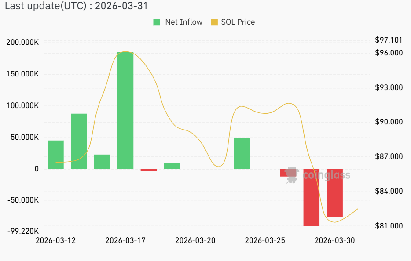Viewport: 411px width, 261px height.
Task: Click the second green bar near 87K
Action: [79, 141]
